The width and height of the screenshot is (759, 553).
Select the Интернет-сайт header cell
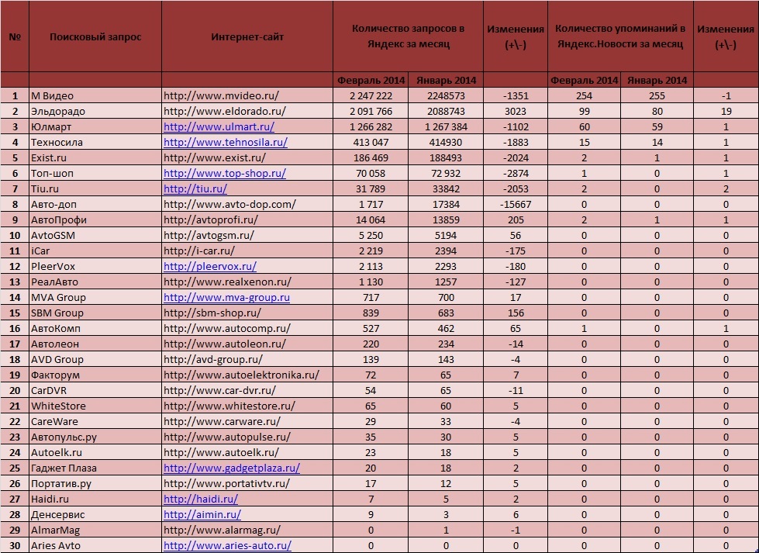tap(247, 36)
